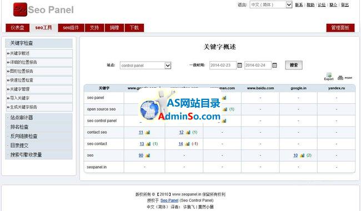This screenshot has width=361, height=211.
Task: Open 详细的位置报告 in the sidebar
Action: (x=39, y=62)
